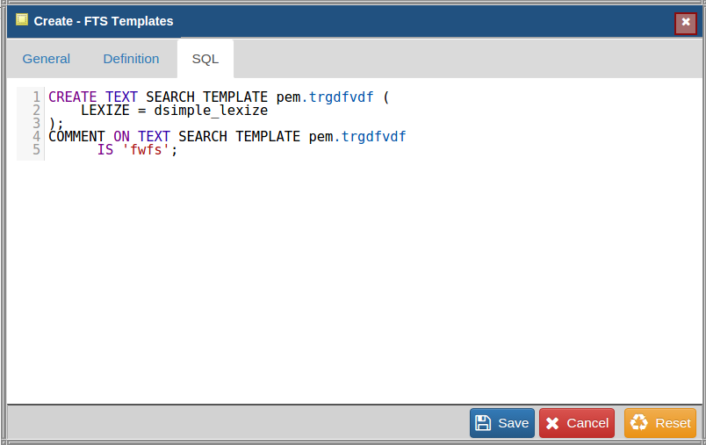
Task: Open the Definition tab
Action: tap(131, 59)
